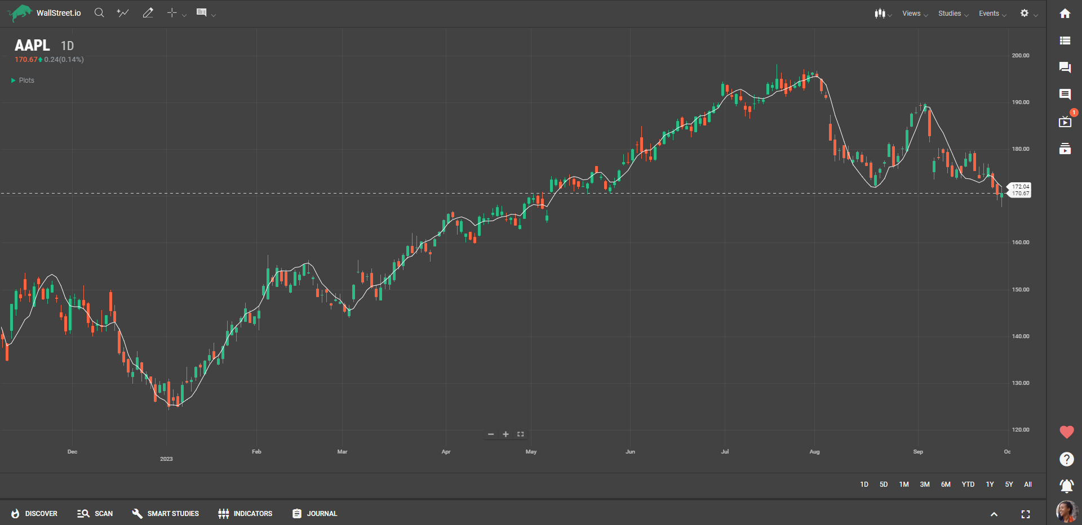Go to the home icon in sidebar
The width and height of the screenshot is (1082, 525).
click(x=1065, y=14)
